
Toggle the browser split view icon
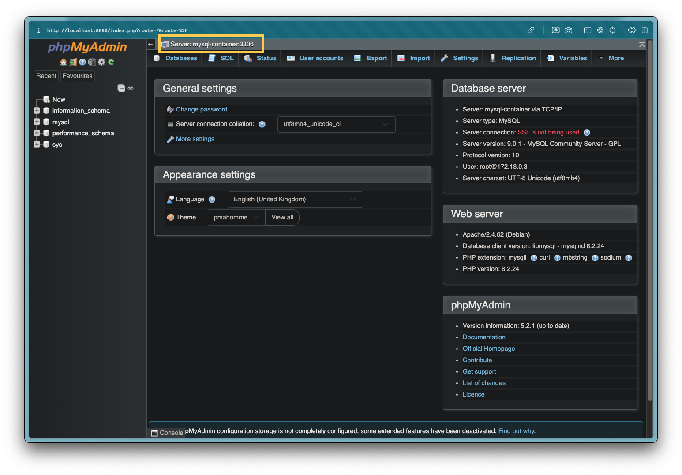pyautogui.click(x=645, y=30)
